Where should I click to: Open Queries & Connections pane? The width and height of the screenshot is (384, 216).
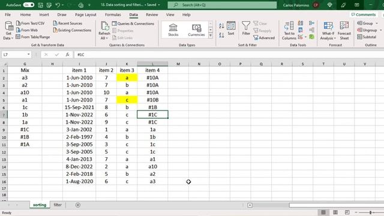point(133,23)
